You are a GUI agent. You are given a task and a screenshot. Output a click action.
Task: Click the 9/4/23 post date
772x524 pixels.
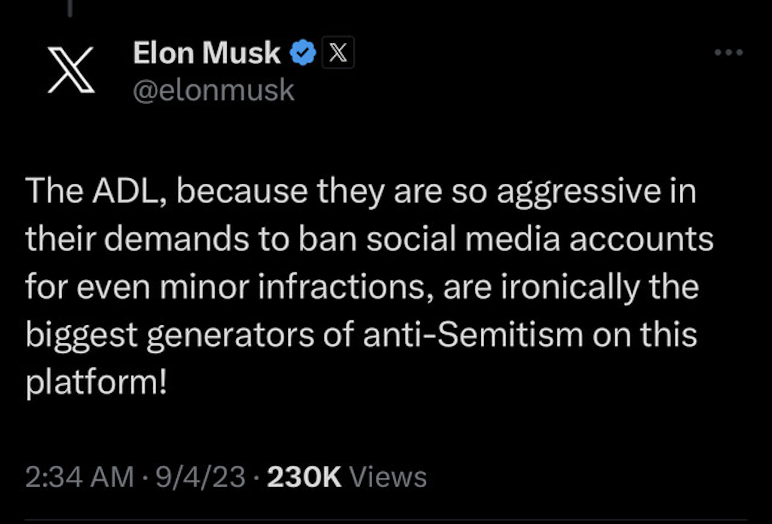(200, 476)
